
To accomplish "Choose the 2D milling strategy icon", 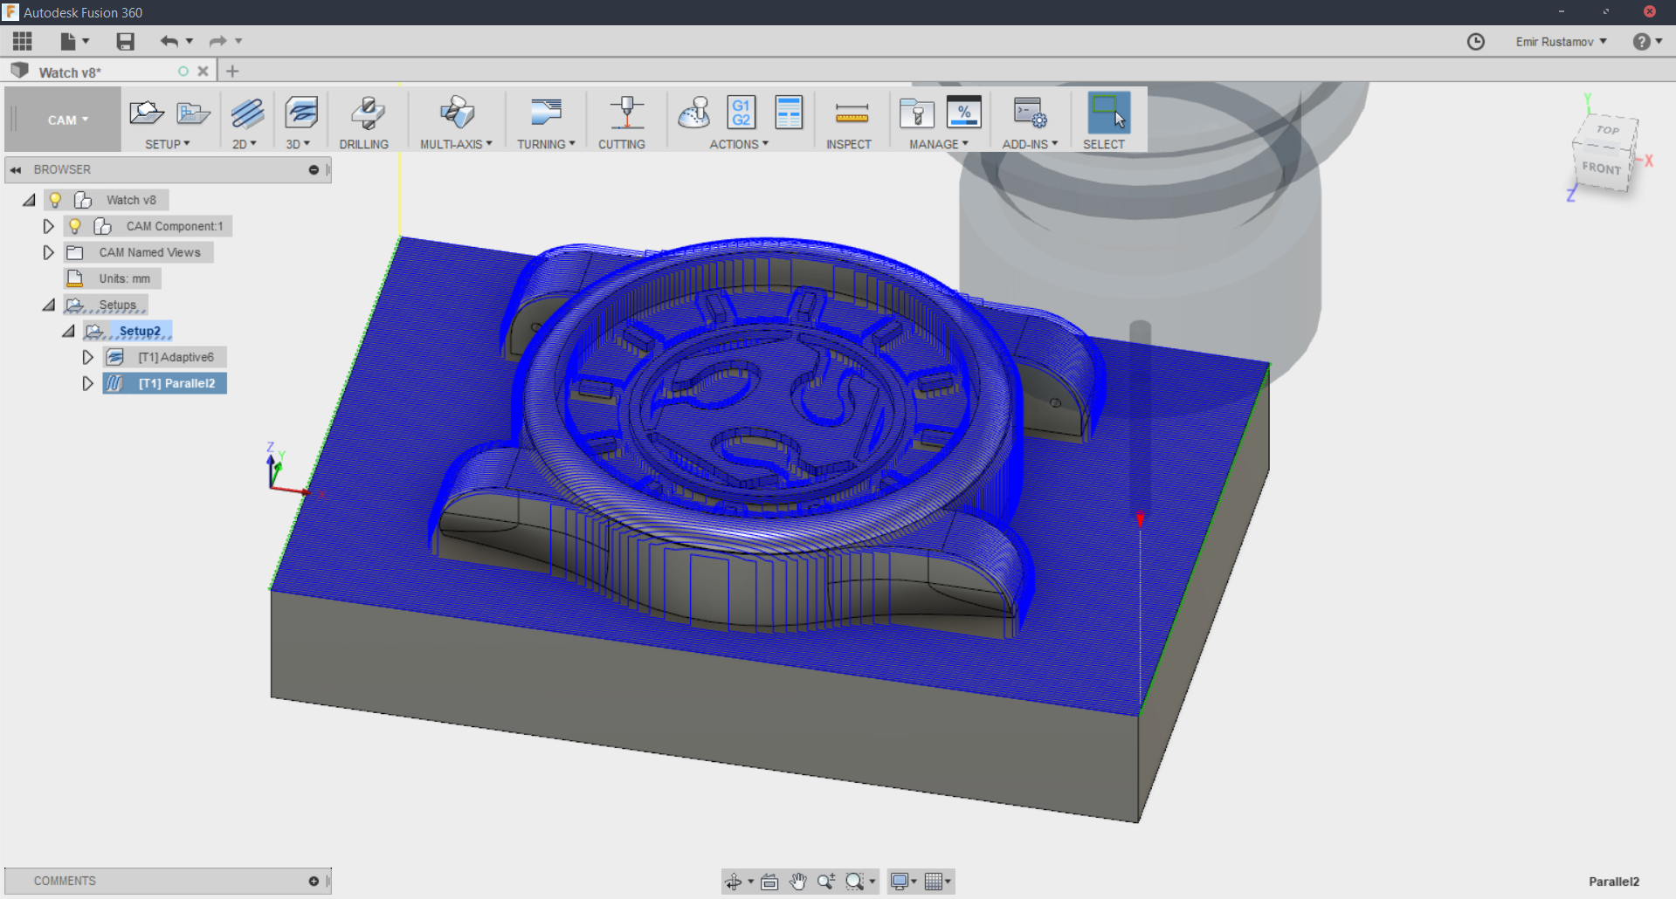I will pos(247,113).
